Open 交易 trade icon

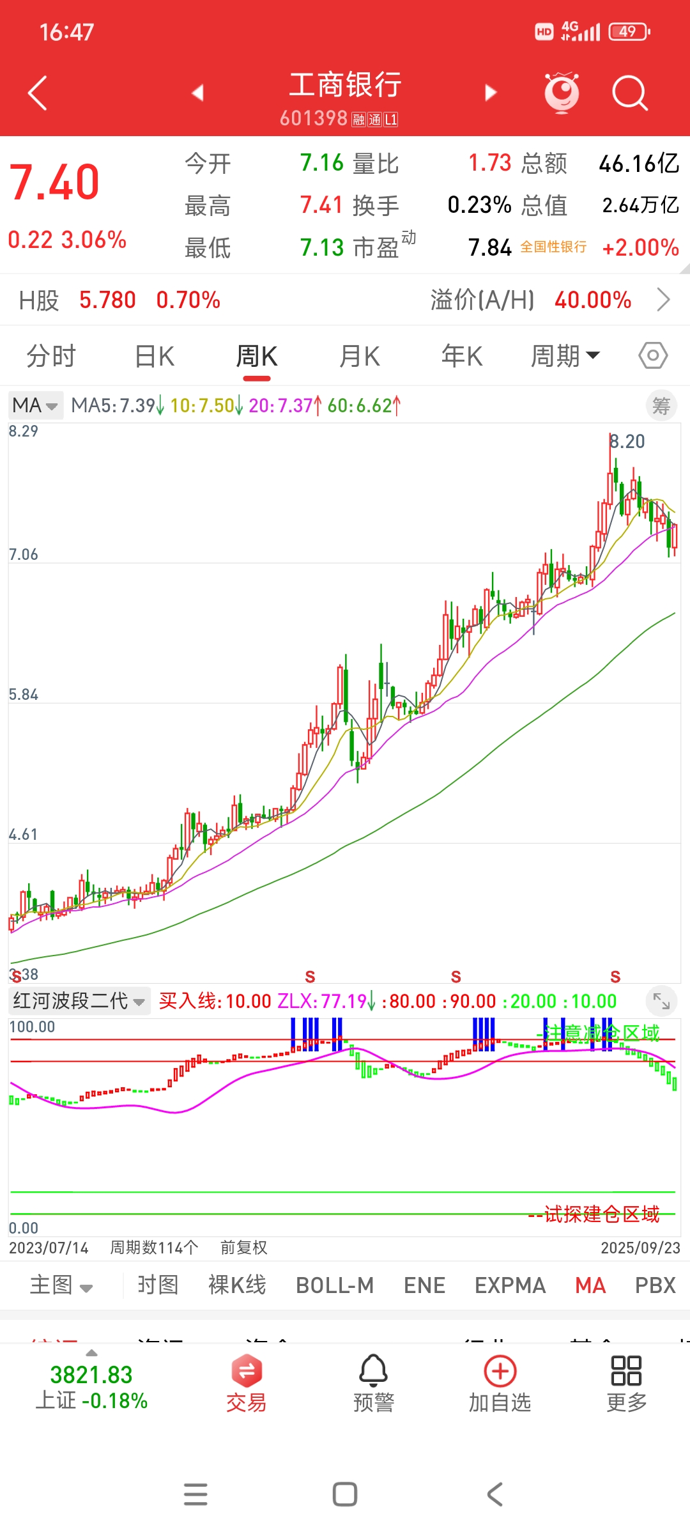(246, 1384)
